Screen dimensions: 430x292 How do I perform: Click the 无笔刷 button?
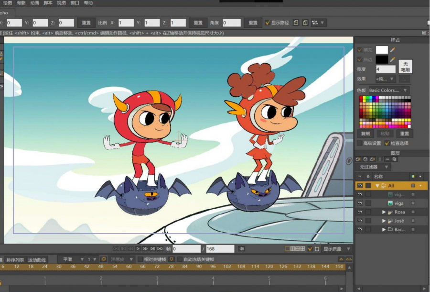point(405,67)
